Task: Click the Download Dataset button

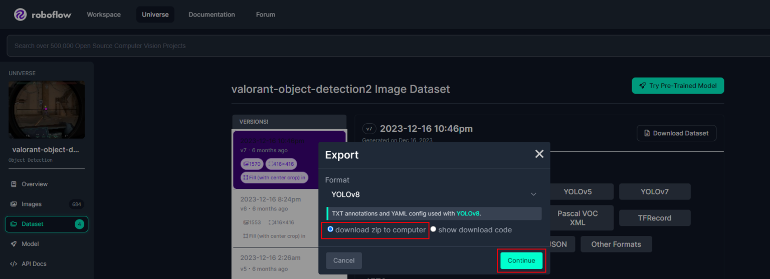Action: [x=676, y=133]
